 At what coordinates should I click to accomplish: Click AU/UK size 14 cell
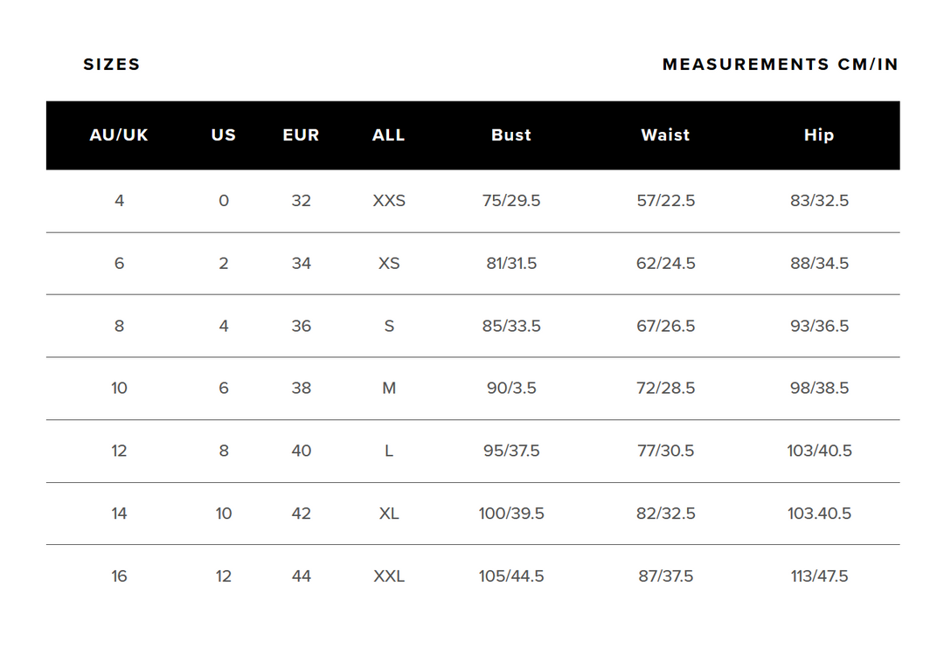point(119,514)
